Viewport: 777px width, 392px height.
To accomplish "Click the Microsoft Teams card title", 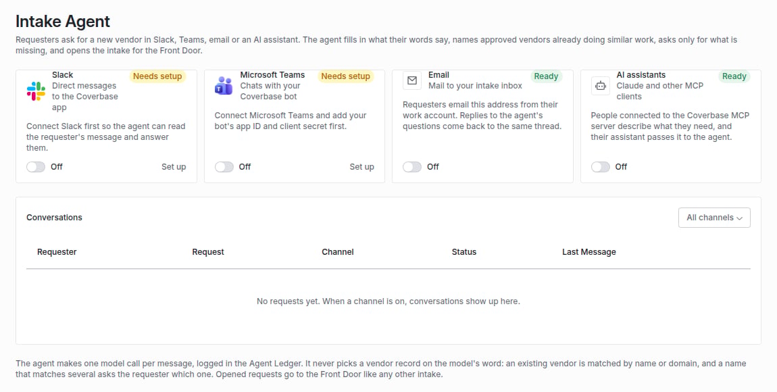I will 272,75.
